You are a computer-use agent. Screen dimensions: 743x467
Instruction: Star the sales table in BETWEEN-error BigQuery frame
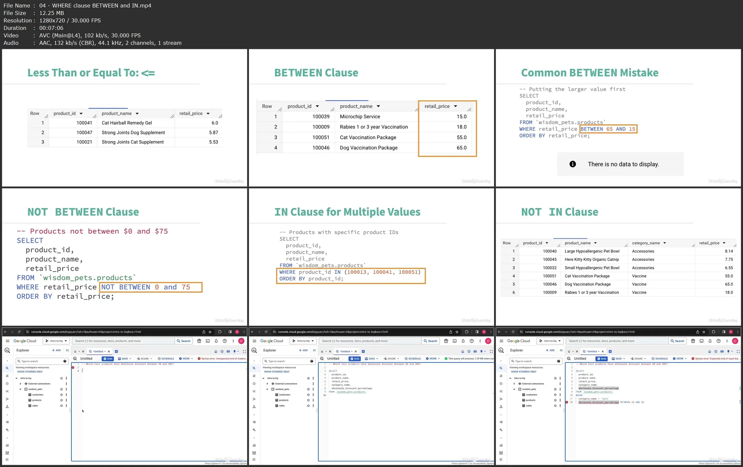[555, 406]
